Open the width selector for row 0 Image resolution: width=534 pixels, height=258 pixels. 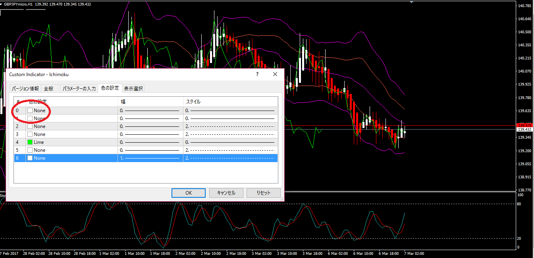[150, 111]
